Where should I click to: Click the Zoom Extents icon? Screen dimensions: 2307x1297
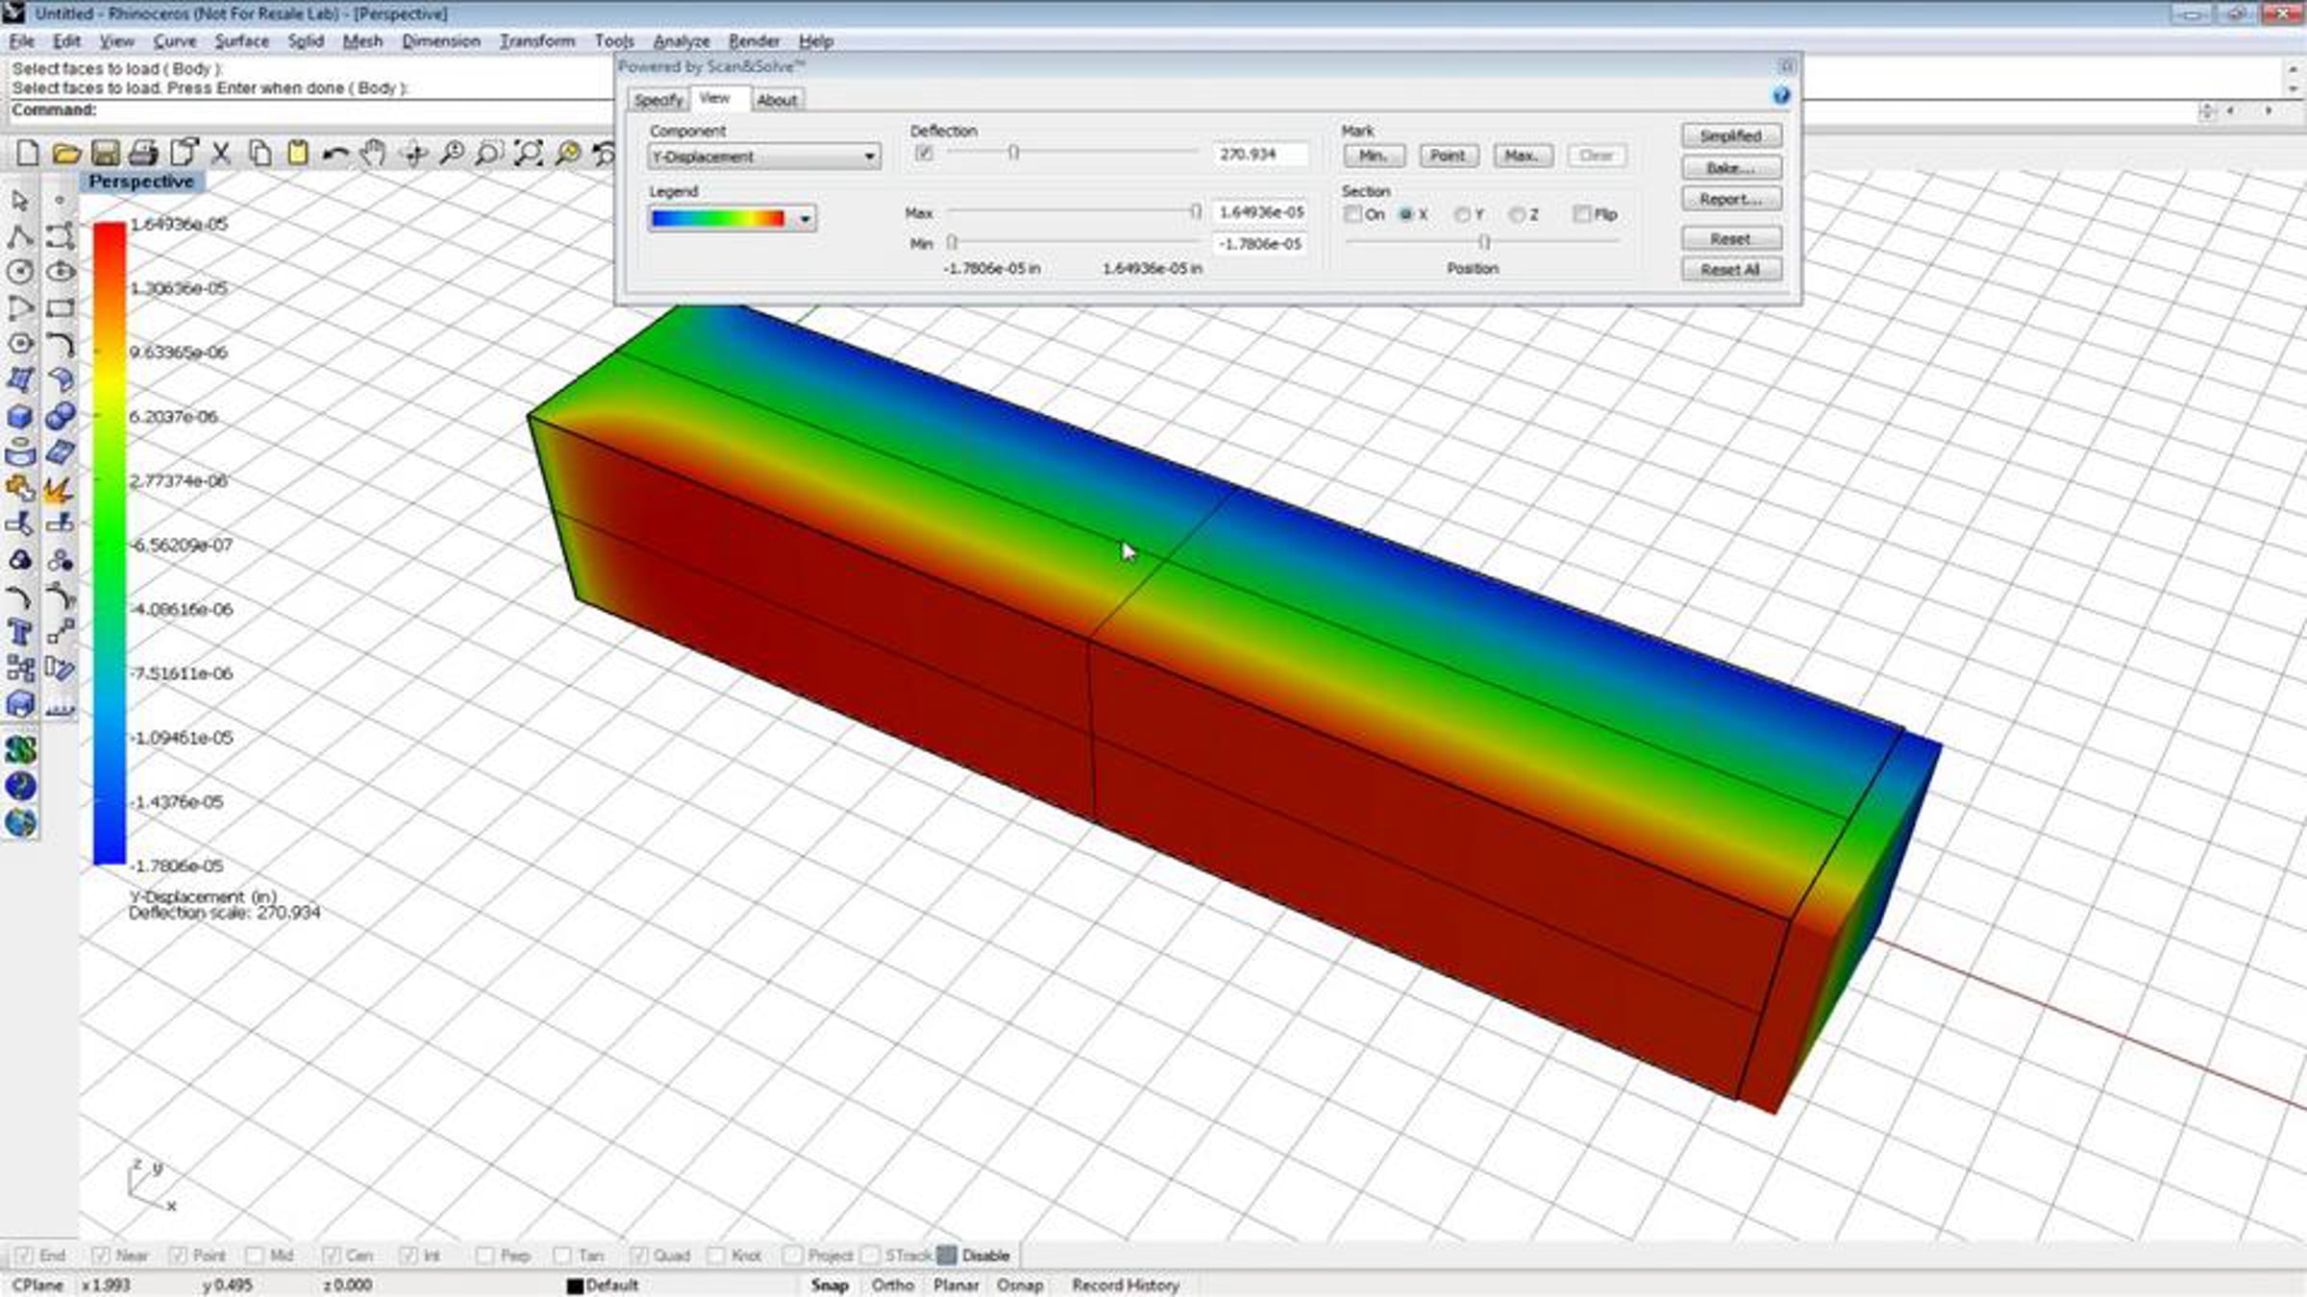(529, 153)
